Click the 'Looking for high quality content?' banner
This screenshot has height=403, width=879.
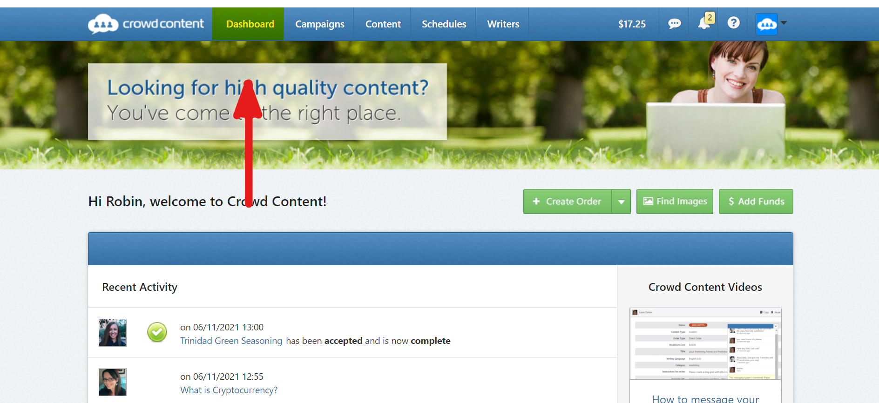(267, 101)
